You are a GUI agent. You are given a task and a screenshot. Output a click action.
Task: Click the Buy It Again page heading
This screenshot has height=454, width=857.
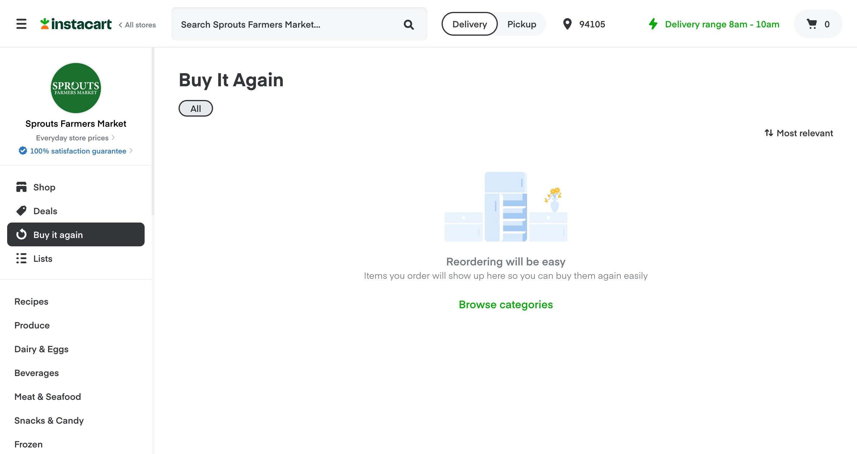tap(231, 80)
